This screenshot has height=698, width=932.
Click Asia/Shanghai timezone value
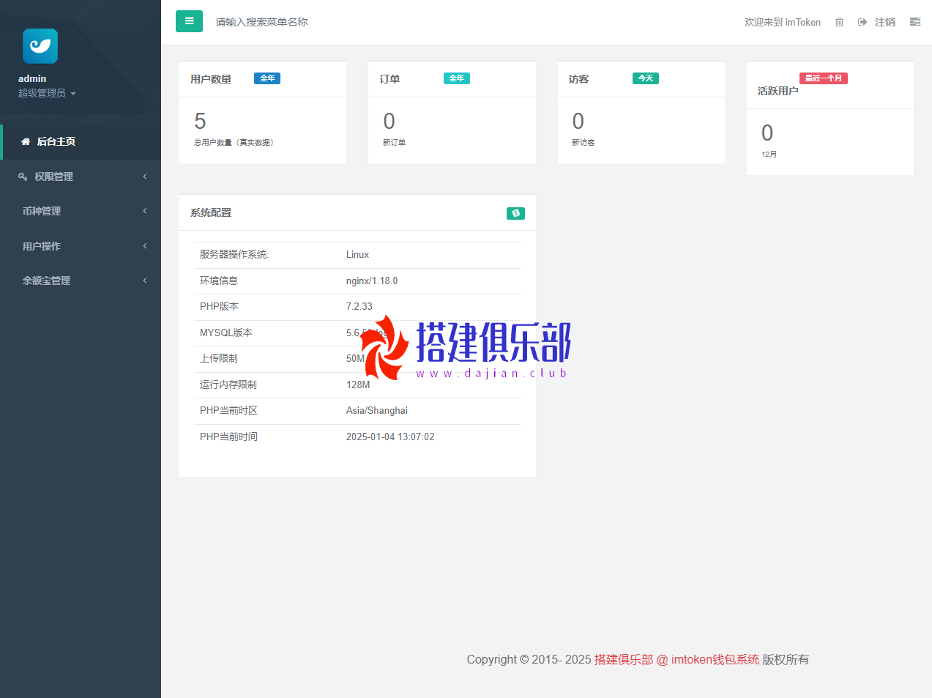(x=377, y=410)
